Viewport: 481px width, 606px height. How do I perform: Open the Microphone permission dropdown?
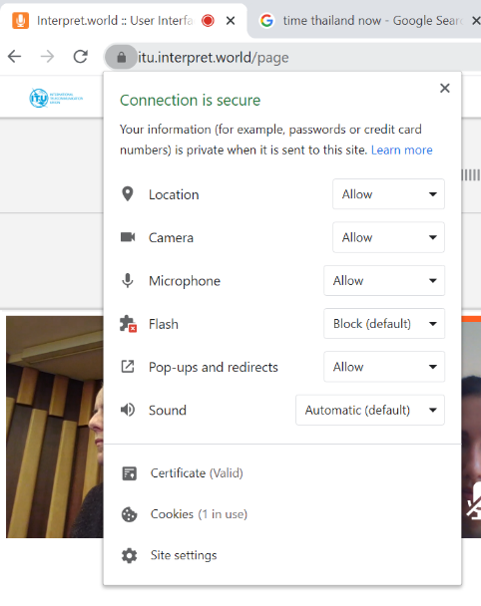(x=384, y=281)
